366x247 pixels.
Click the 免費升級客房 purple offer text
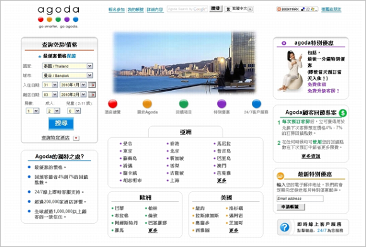point(323,91)
